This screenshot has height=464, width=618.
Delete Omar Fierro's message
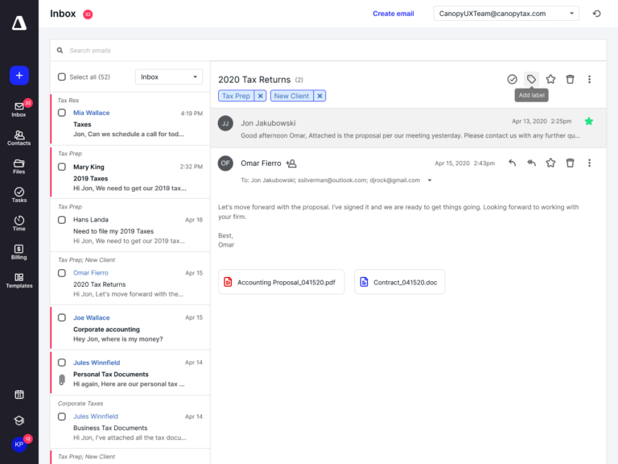pos(570,163)
